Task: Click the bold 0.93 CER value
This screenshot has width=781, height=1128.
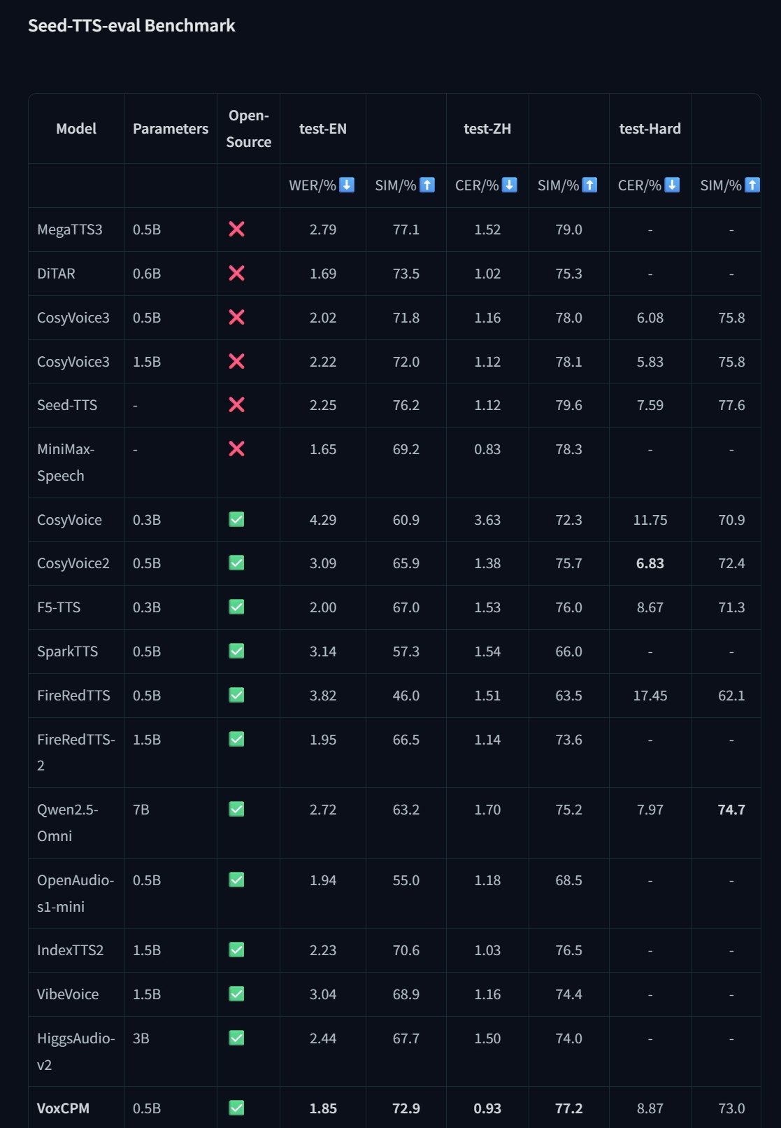Action: (x=487, y=1108)
